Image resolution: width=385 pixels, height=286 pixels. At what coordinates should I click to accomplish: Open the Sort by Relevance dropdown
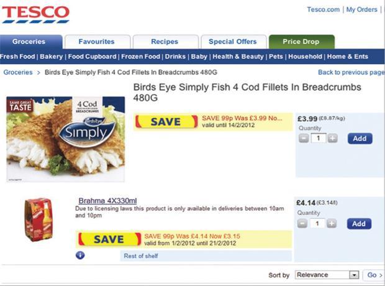click(x=327, y=275)
